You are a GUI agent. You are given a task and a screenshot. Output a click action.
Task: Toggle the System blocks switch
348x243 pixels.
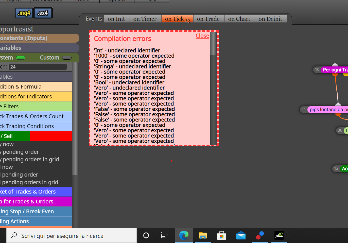(x=21, y=58)
